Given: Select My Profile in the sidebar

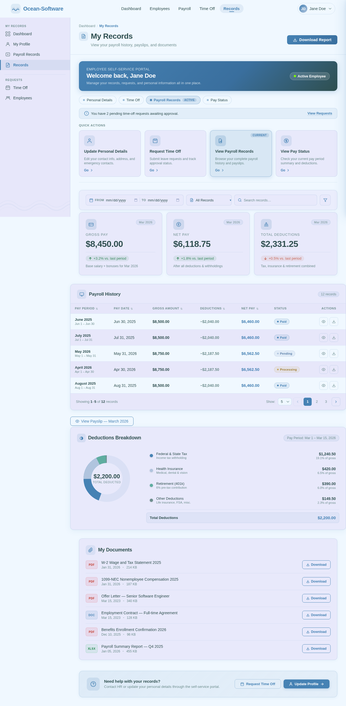Looking at the screenshot, I should tap(22, 44).
